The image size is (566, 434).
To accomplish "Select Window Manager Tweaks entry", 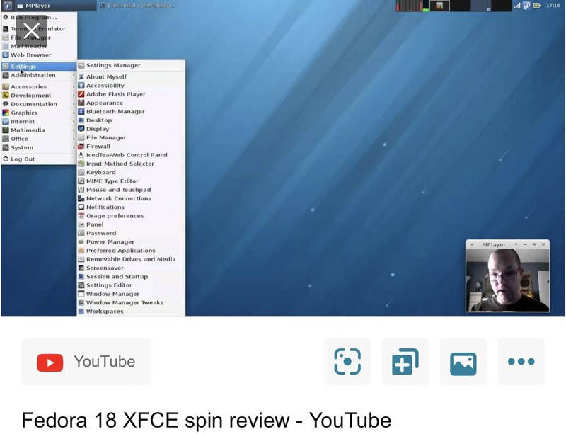I will (131, 302).
